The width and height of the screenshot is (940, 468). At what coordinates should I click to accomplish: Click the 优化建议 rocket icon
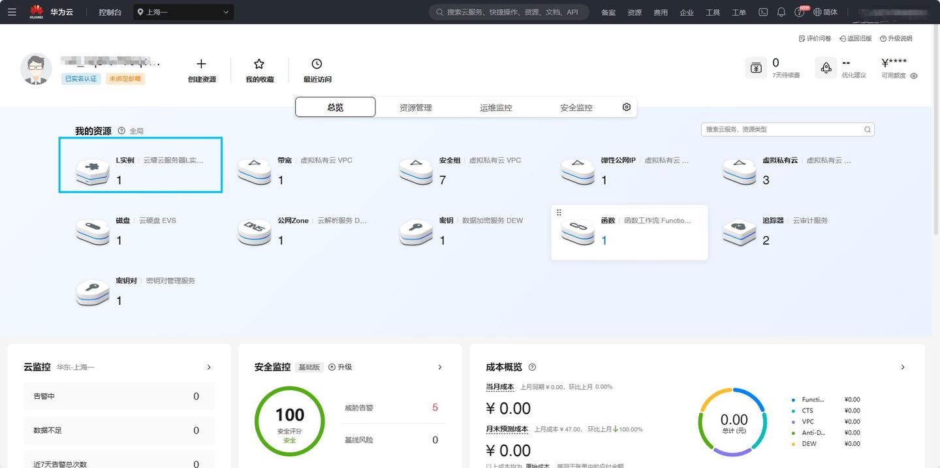[826, 68]
